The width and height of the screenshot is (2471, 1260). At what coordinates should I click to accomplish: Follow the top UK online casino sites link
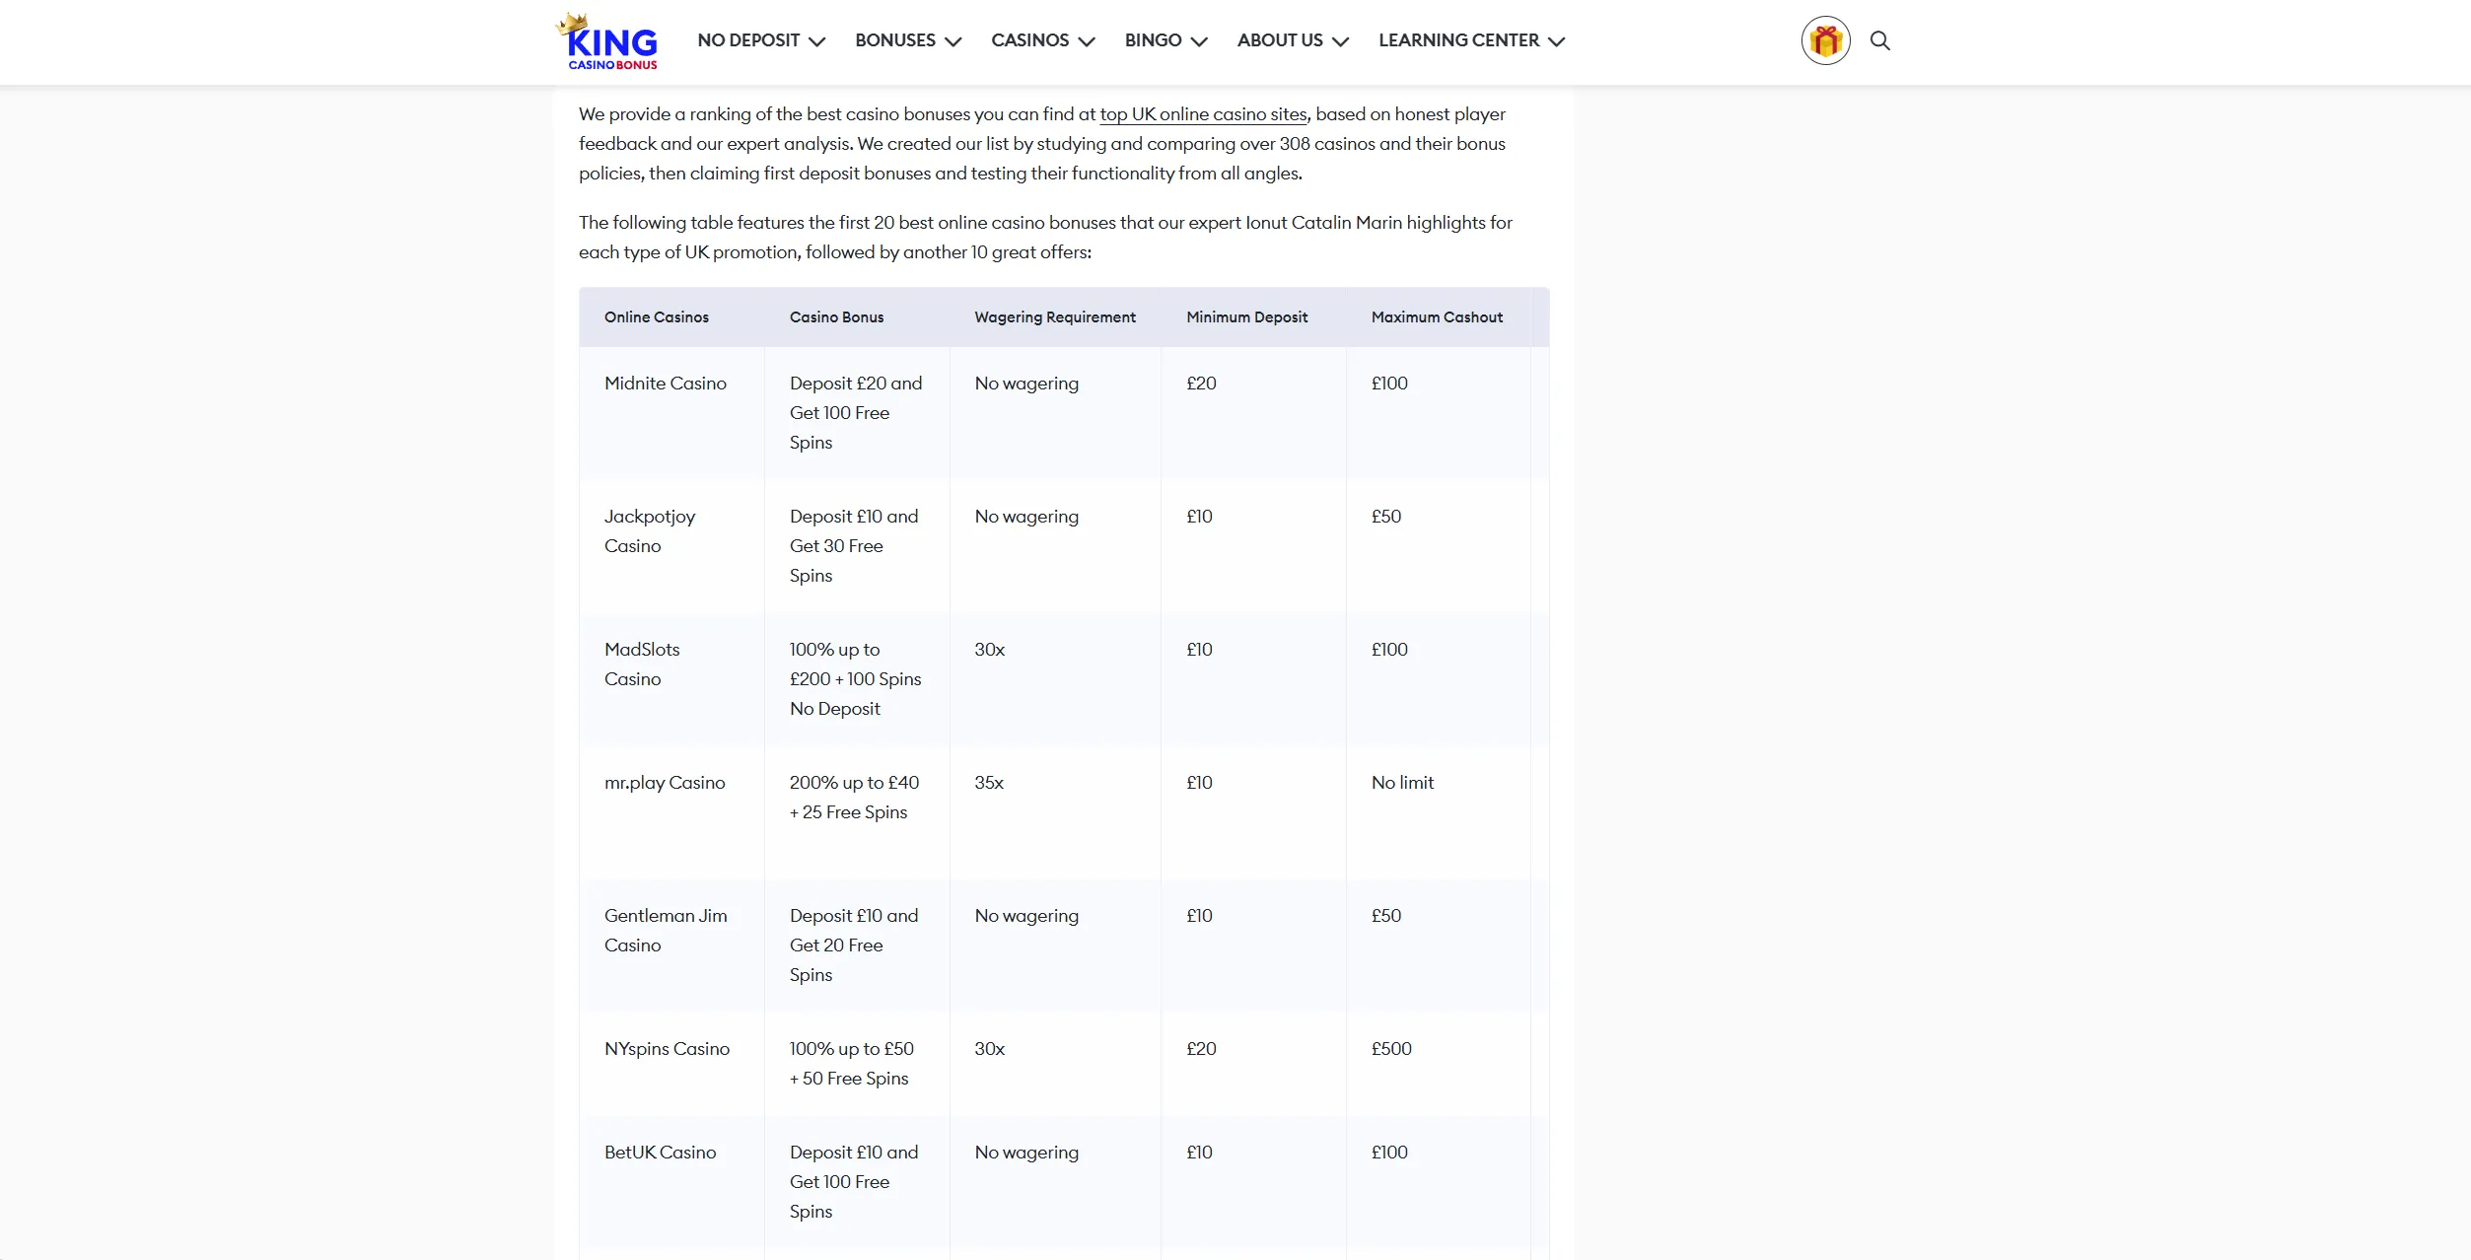(1203, 114)
